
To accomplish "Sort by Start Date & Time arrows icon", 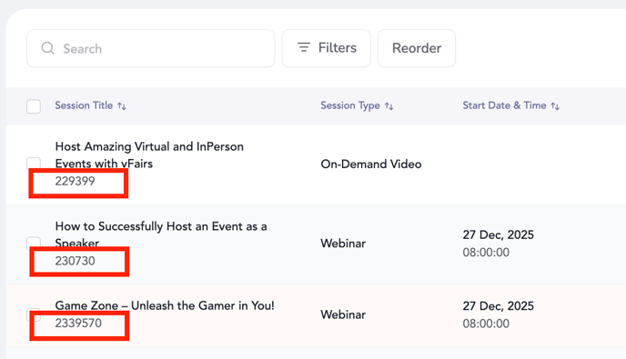I will click(555, 106).
